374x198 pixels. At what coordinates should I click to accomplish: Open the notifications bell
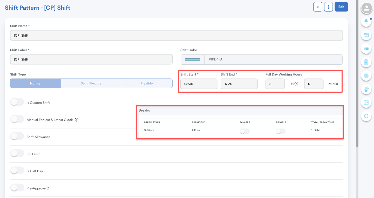tap(366, 21)
